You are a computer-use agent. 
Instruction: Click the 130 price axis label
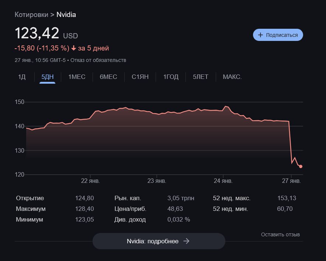[20, 150]
